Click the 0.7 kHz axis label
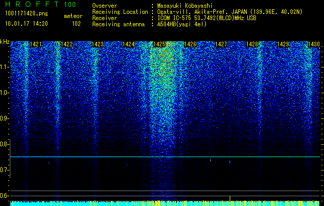This screenshot has height=206, width=324. point(4,170)
